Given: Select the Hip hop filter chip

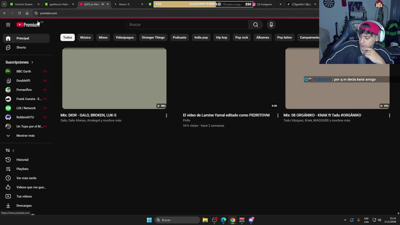Looking at the screenshot, I should point(222,37).
